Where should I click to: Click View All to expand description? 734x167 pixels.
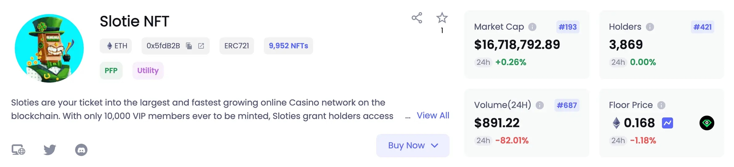433,116
